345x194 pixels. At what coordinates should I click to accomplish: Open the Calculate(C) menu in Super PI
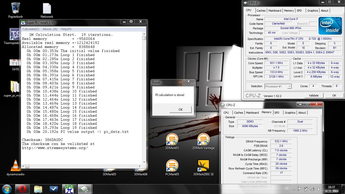click(x=31, y=29)
